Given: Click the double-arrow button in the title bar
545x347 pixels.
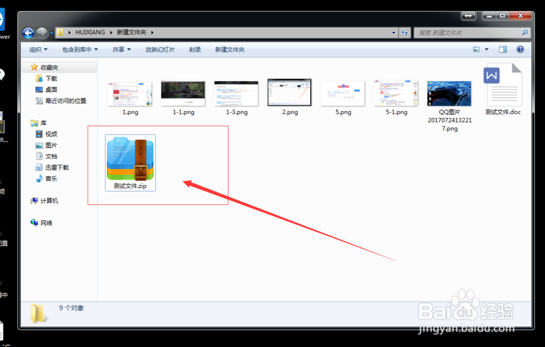Looking at the screenshot, I should coord(468,16).
